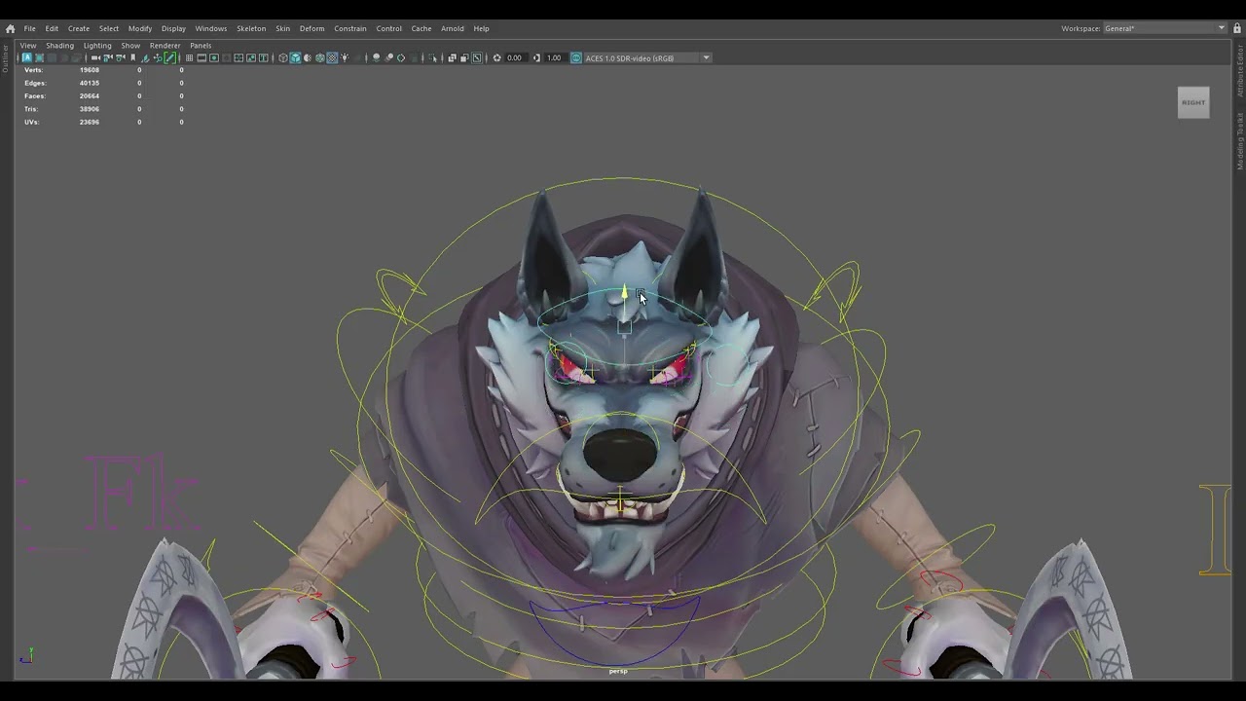Image resolution: width=1246 pixels, height=701 pixels.
Task: Open the panel View menu
Action: [28, 46]
